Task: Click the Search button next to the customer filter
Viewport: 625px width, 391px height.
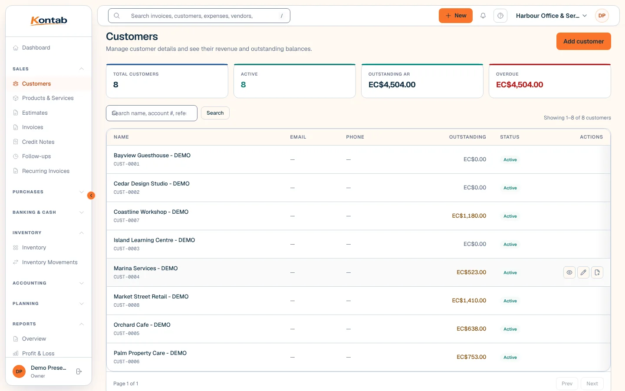Action: click(x=215, y=113)
